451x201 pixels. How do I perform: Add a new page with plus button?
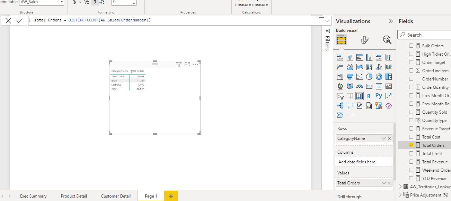point(171,196)
